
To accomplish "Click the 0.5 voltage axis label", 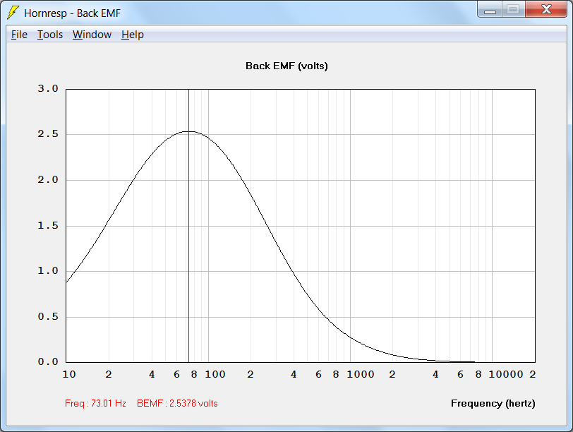I will pyautogui.click(x=48, y=316).
